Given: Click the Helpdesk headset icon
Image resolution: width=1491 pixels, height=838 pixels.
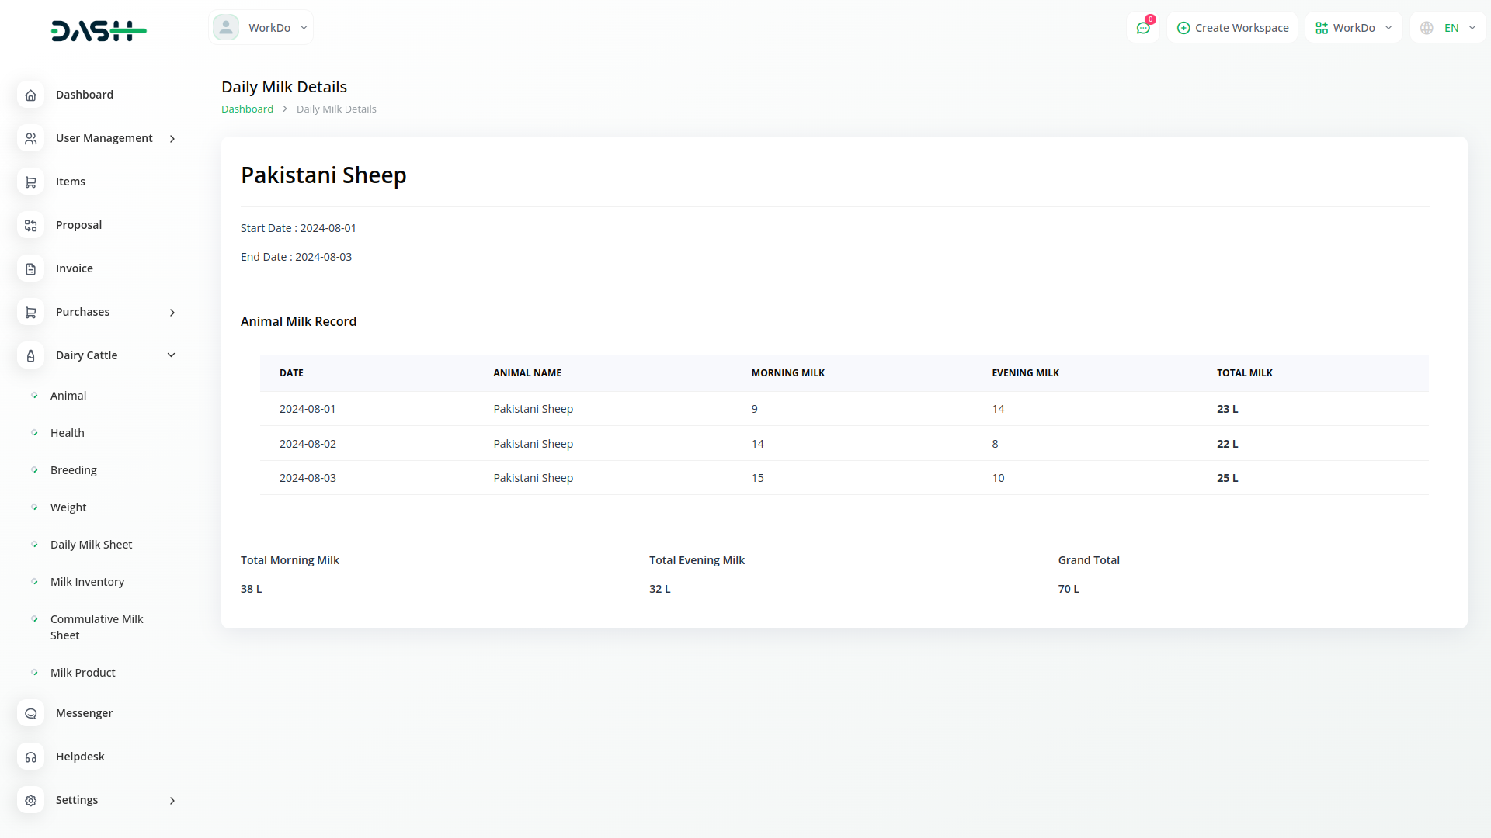Looking at the screenshot, I should (30, 757).
